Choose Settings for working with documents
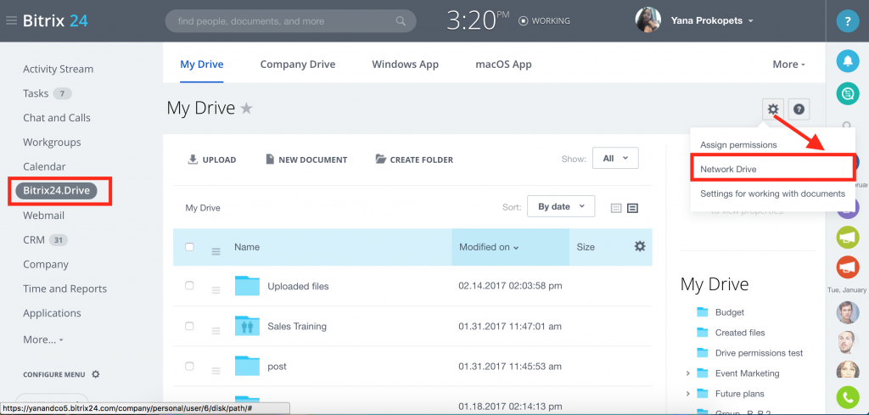Screen dimensions: 869x415 (773, 193)
